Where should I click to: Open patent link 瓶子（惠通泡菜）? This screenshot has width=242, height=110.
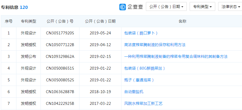tap(139, 80)
